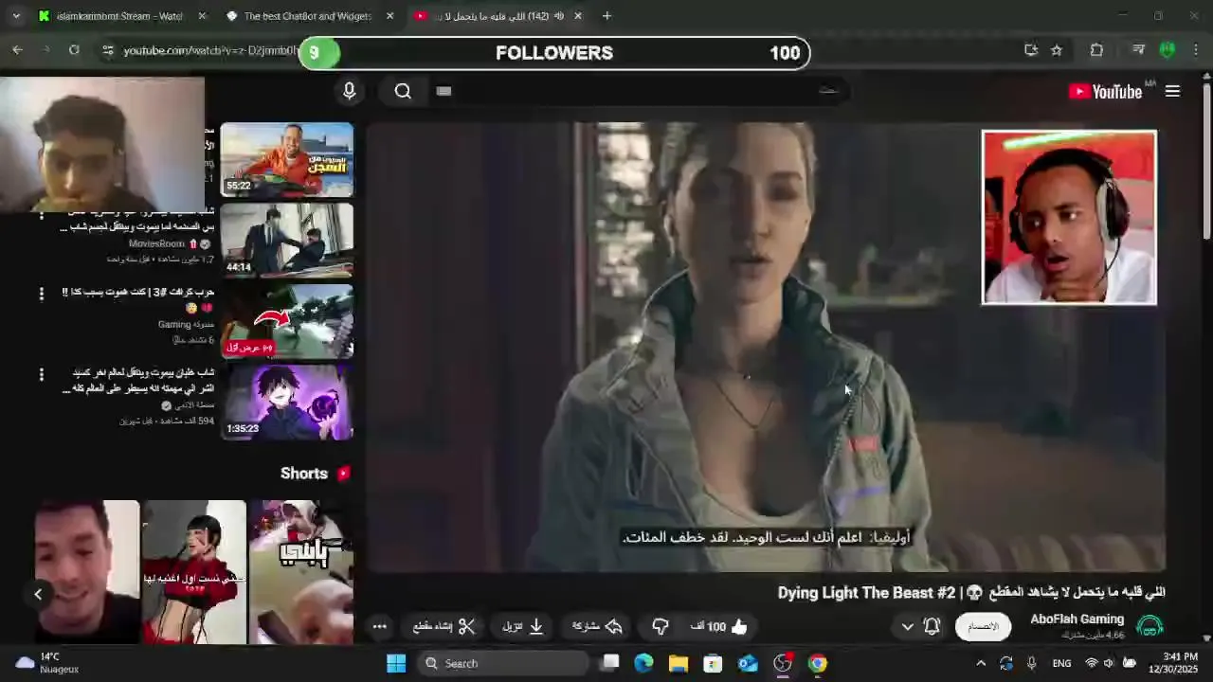
Task: Mute the YouTube tab audio indicator
Action: [558, 16]
